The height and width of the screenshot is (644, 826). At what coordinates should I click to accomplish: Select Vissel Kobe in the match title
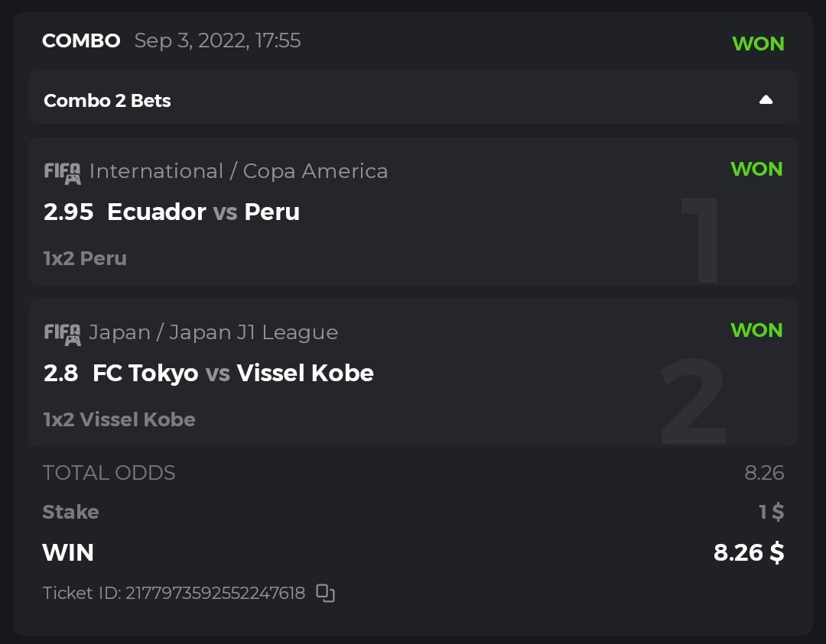coord(305,373)
